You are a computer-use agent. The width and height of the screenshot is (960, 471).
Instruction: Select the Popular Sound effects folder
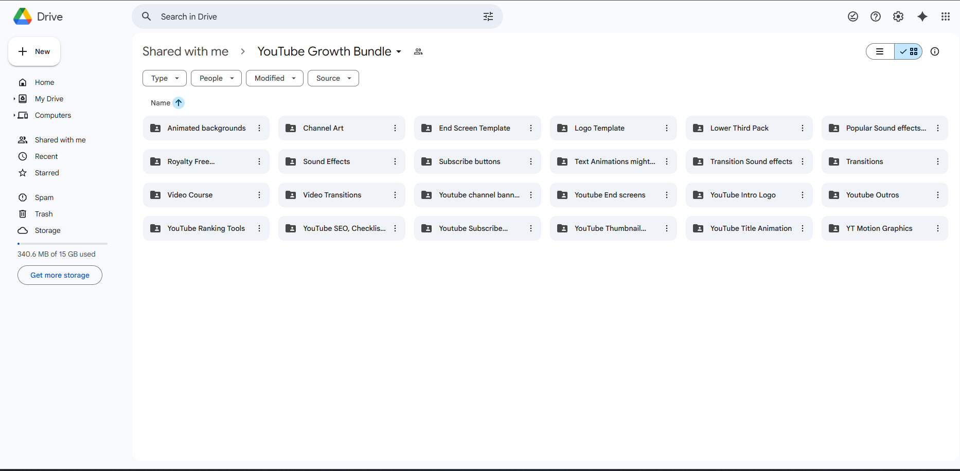(884, 128)
